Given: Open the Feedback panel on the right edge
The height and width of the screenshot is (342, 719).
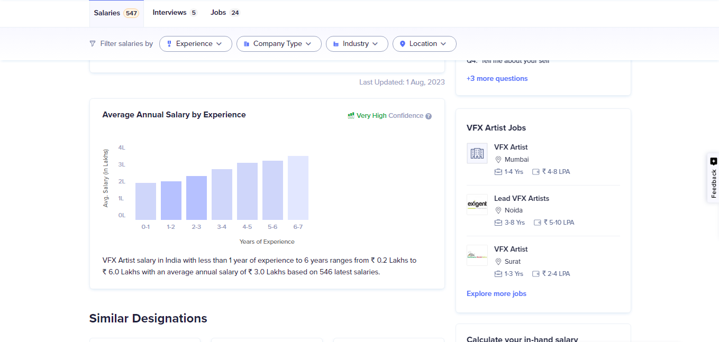Looking at the screenshot, I should (714, 178).
